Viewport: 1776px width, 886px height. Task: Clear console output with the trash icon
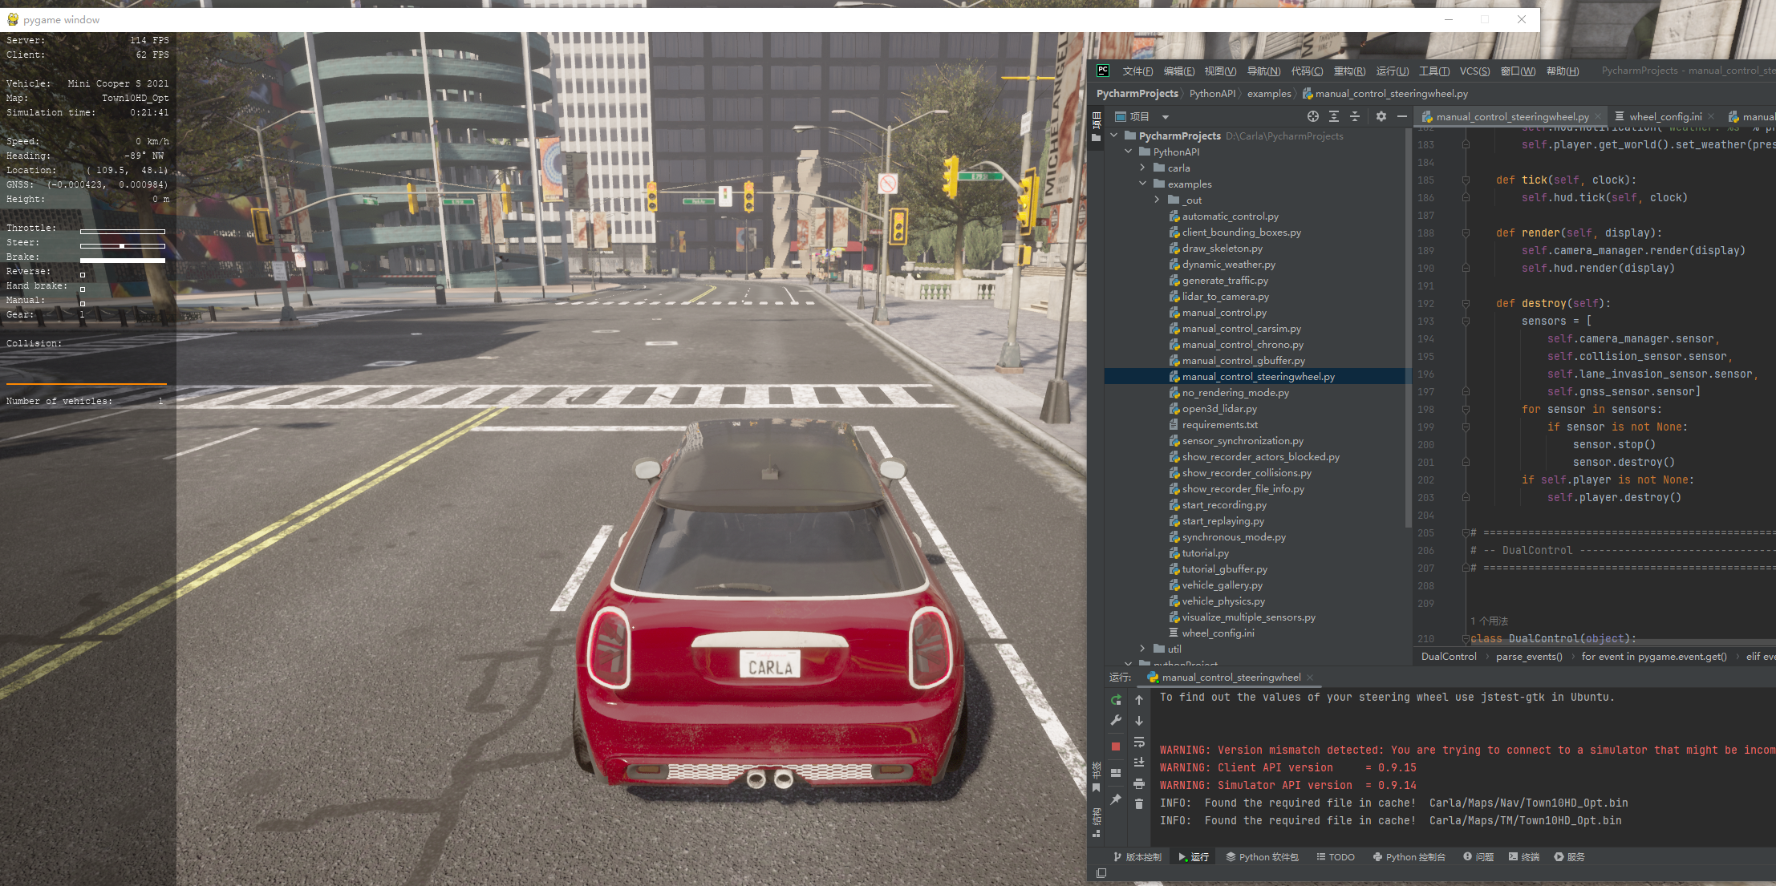click(1139, 803)
